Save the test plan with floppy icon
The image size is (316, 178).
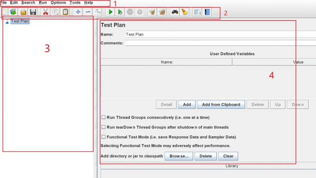pyautogui.click(x=33, y=12)
